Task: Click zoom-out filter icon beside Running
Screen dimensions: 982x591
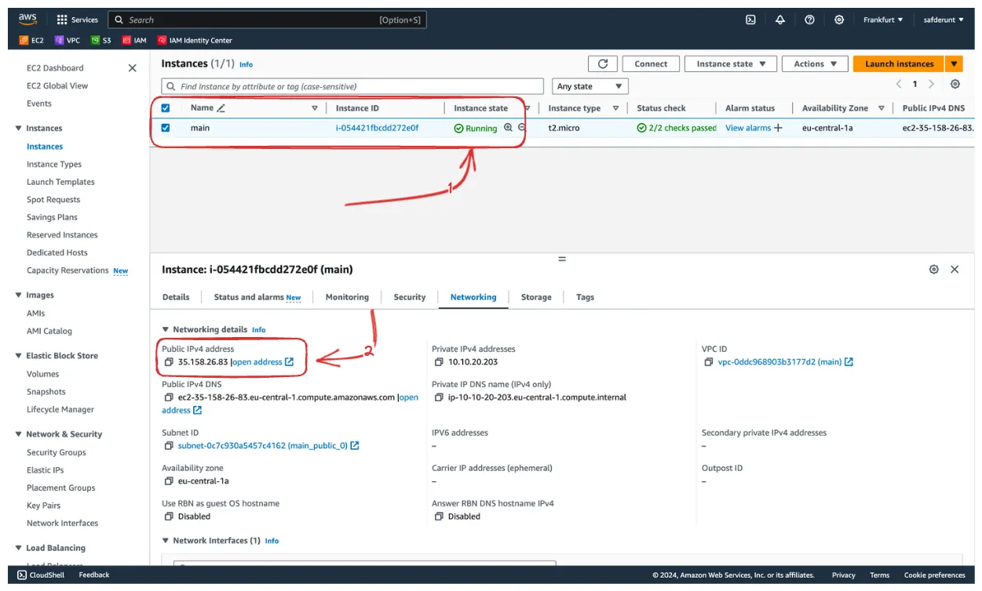Action: point(522,127)
